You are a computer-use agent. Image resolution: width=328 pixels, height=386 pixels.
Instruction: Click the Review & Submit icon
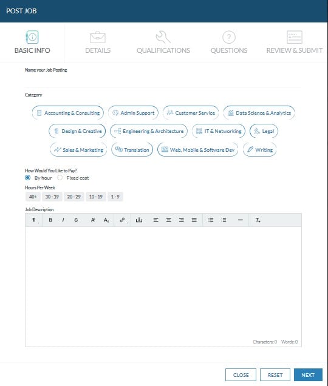(294, 37)
